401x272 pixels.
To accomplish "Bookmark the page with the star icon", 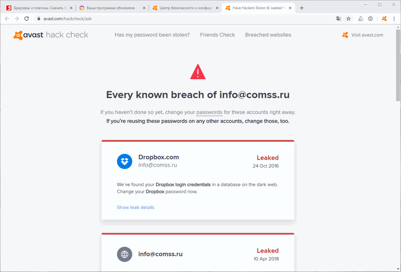I will click(348, 18).
